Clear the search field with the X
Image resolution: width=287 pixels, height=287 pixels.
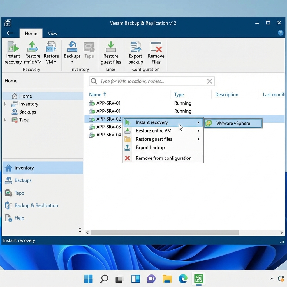(209, 81)
